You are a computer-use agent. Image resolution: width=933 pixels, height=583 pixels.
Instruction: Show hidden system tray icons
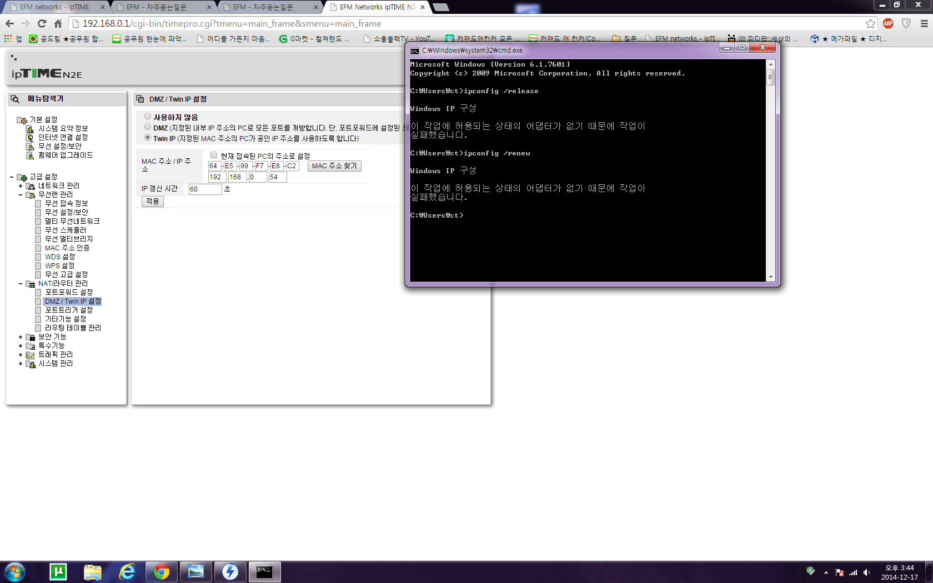tap(826, 572)
